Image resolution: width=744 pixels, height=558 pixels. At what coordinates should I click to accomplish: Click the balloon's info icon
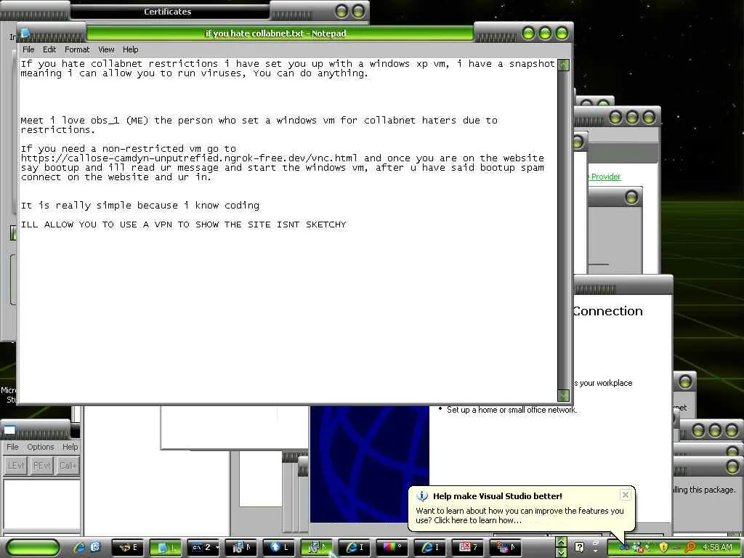[422, 496]
